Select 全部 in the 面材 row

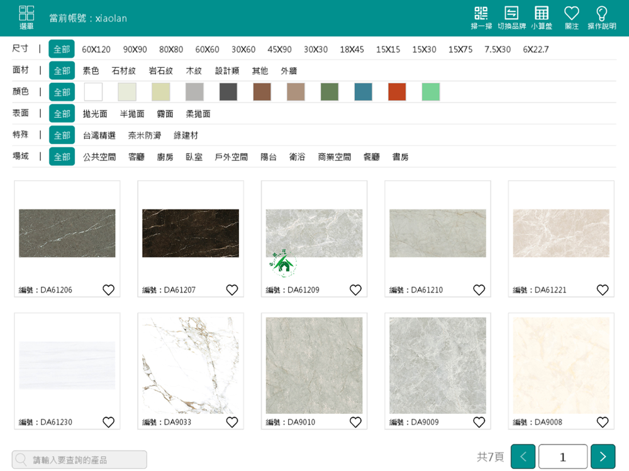pos(62,71)
